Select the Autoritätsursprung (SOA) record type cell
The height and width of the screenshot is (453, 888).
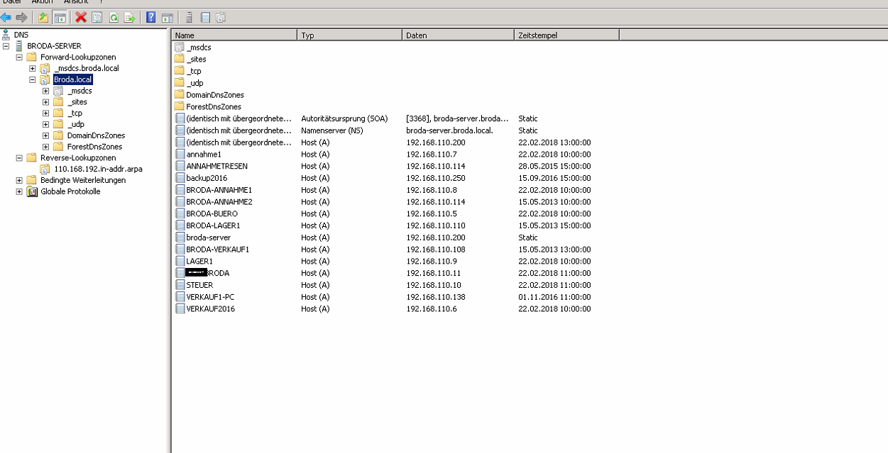point(344,118)
